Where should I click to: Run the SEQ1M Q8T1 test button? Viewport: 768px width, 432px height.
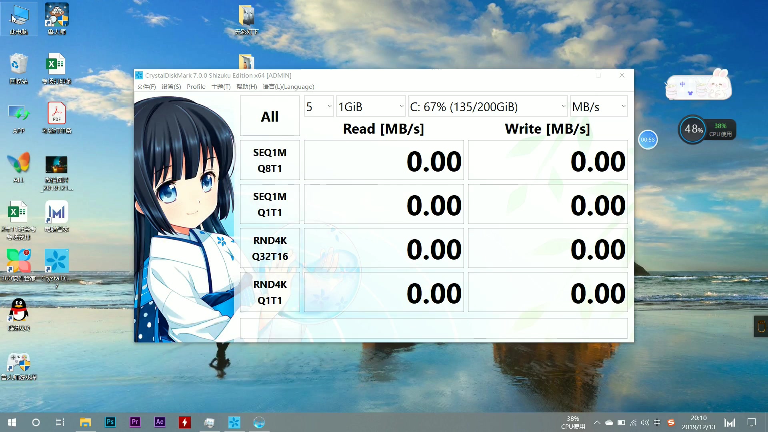pyautogui.click(x=270, y=160)
